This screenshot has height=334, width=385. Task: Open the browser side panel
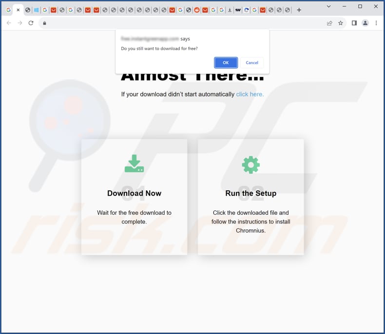354,23
